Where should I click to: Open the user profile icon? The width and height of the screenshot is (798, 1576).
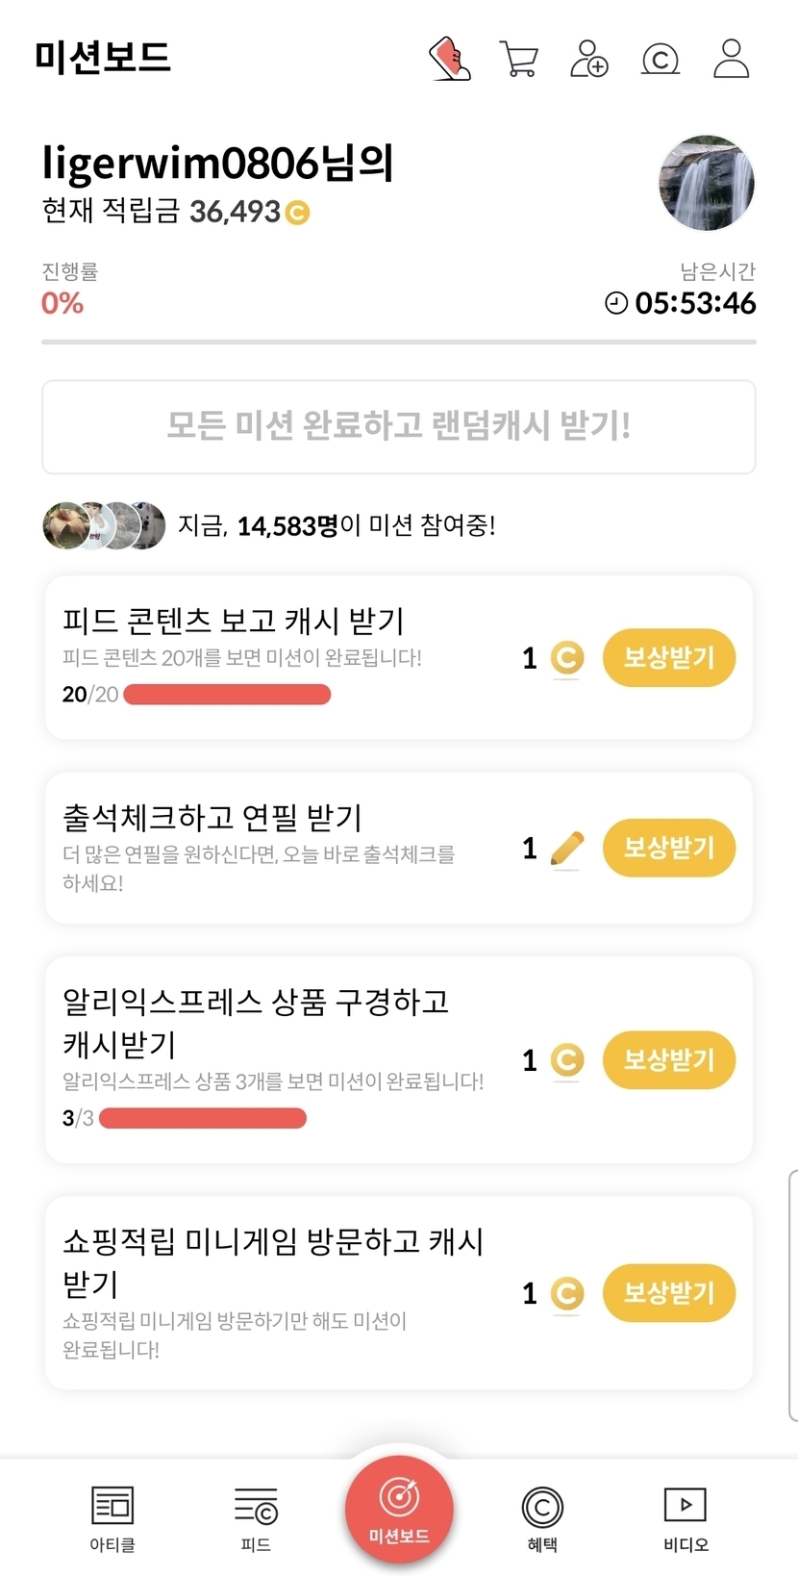point(731,59)
